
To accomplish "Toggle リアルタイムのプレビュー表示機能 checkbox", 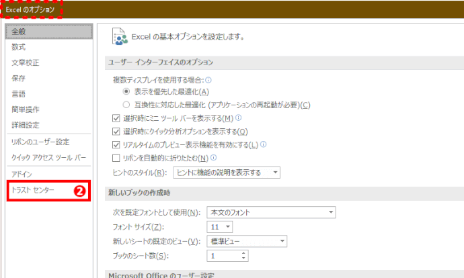I will [116, 145].
